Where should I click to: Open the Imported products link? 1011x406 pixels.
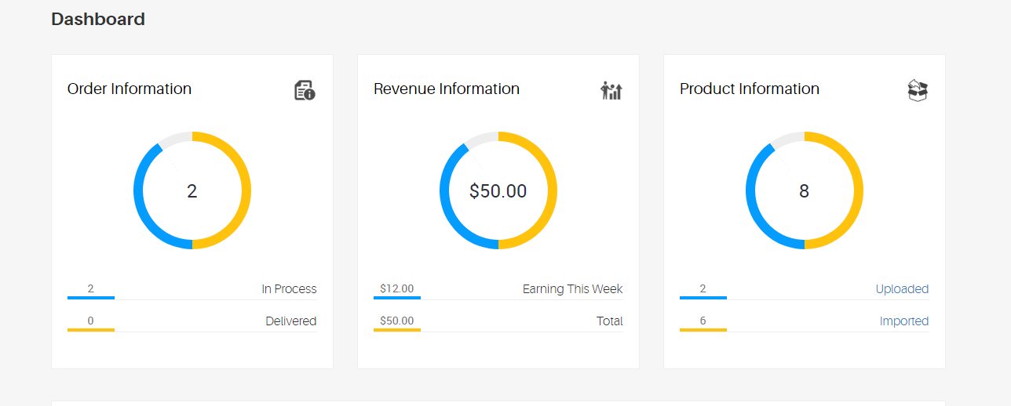903,321
